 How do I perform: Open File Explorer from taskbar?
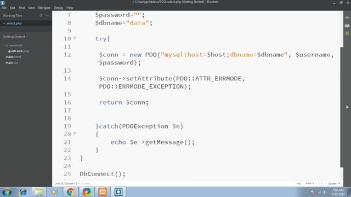coord(39,192)
